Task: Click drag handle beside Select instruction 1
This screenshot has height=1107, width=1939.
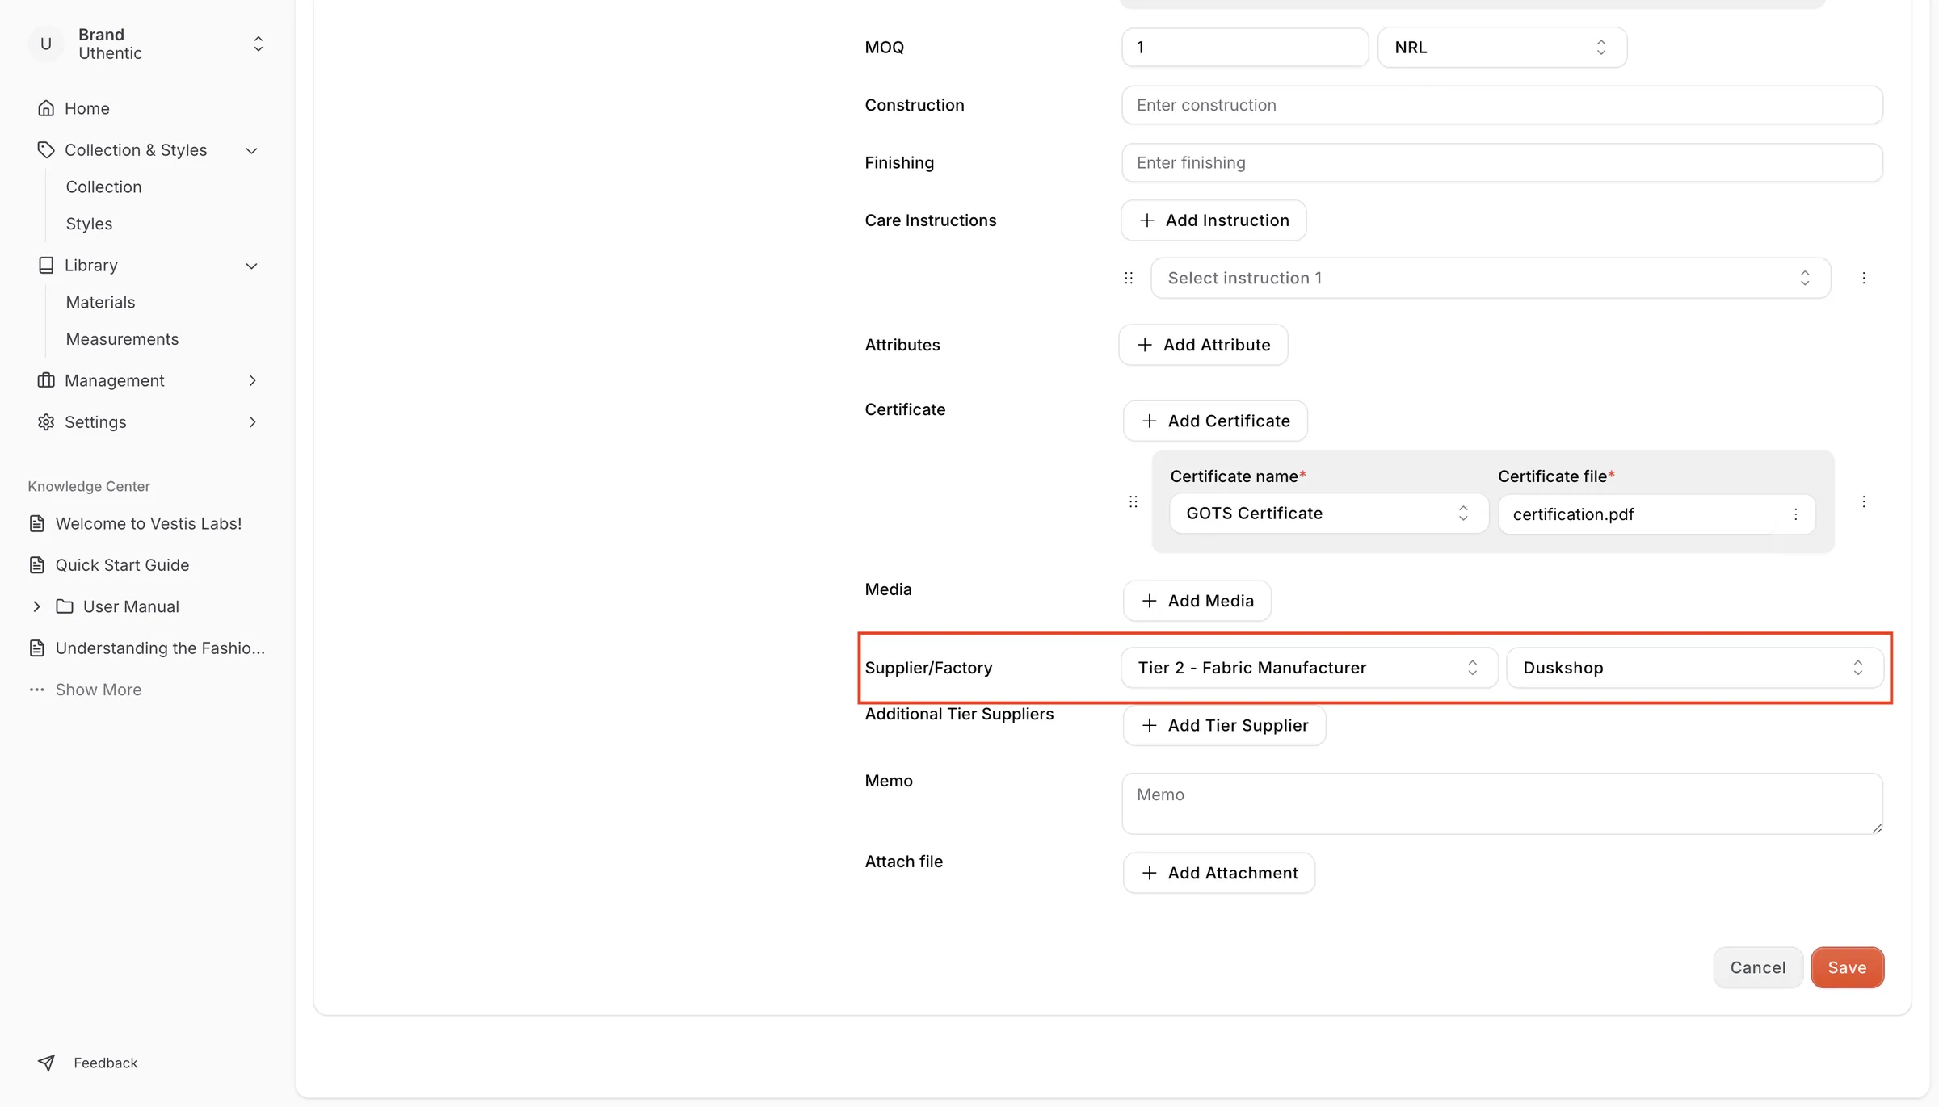Action: point(1129,278)
